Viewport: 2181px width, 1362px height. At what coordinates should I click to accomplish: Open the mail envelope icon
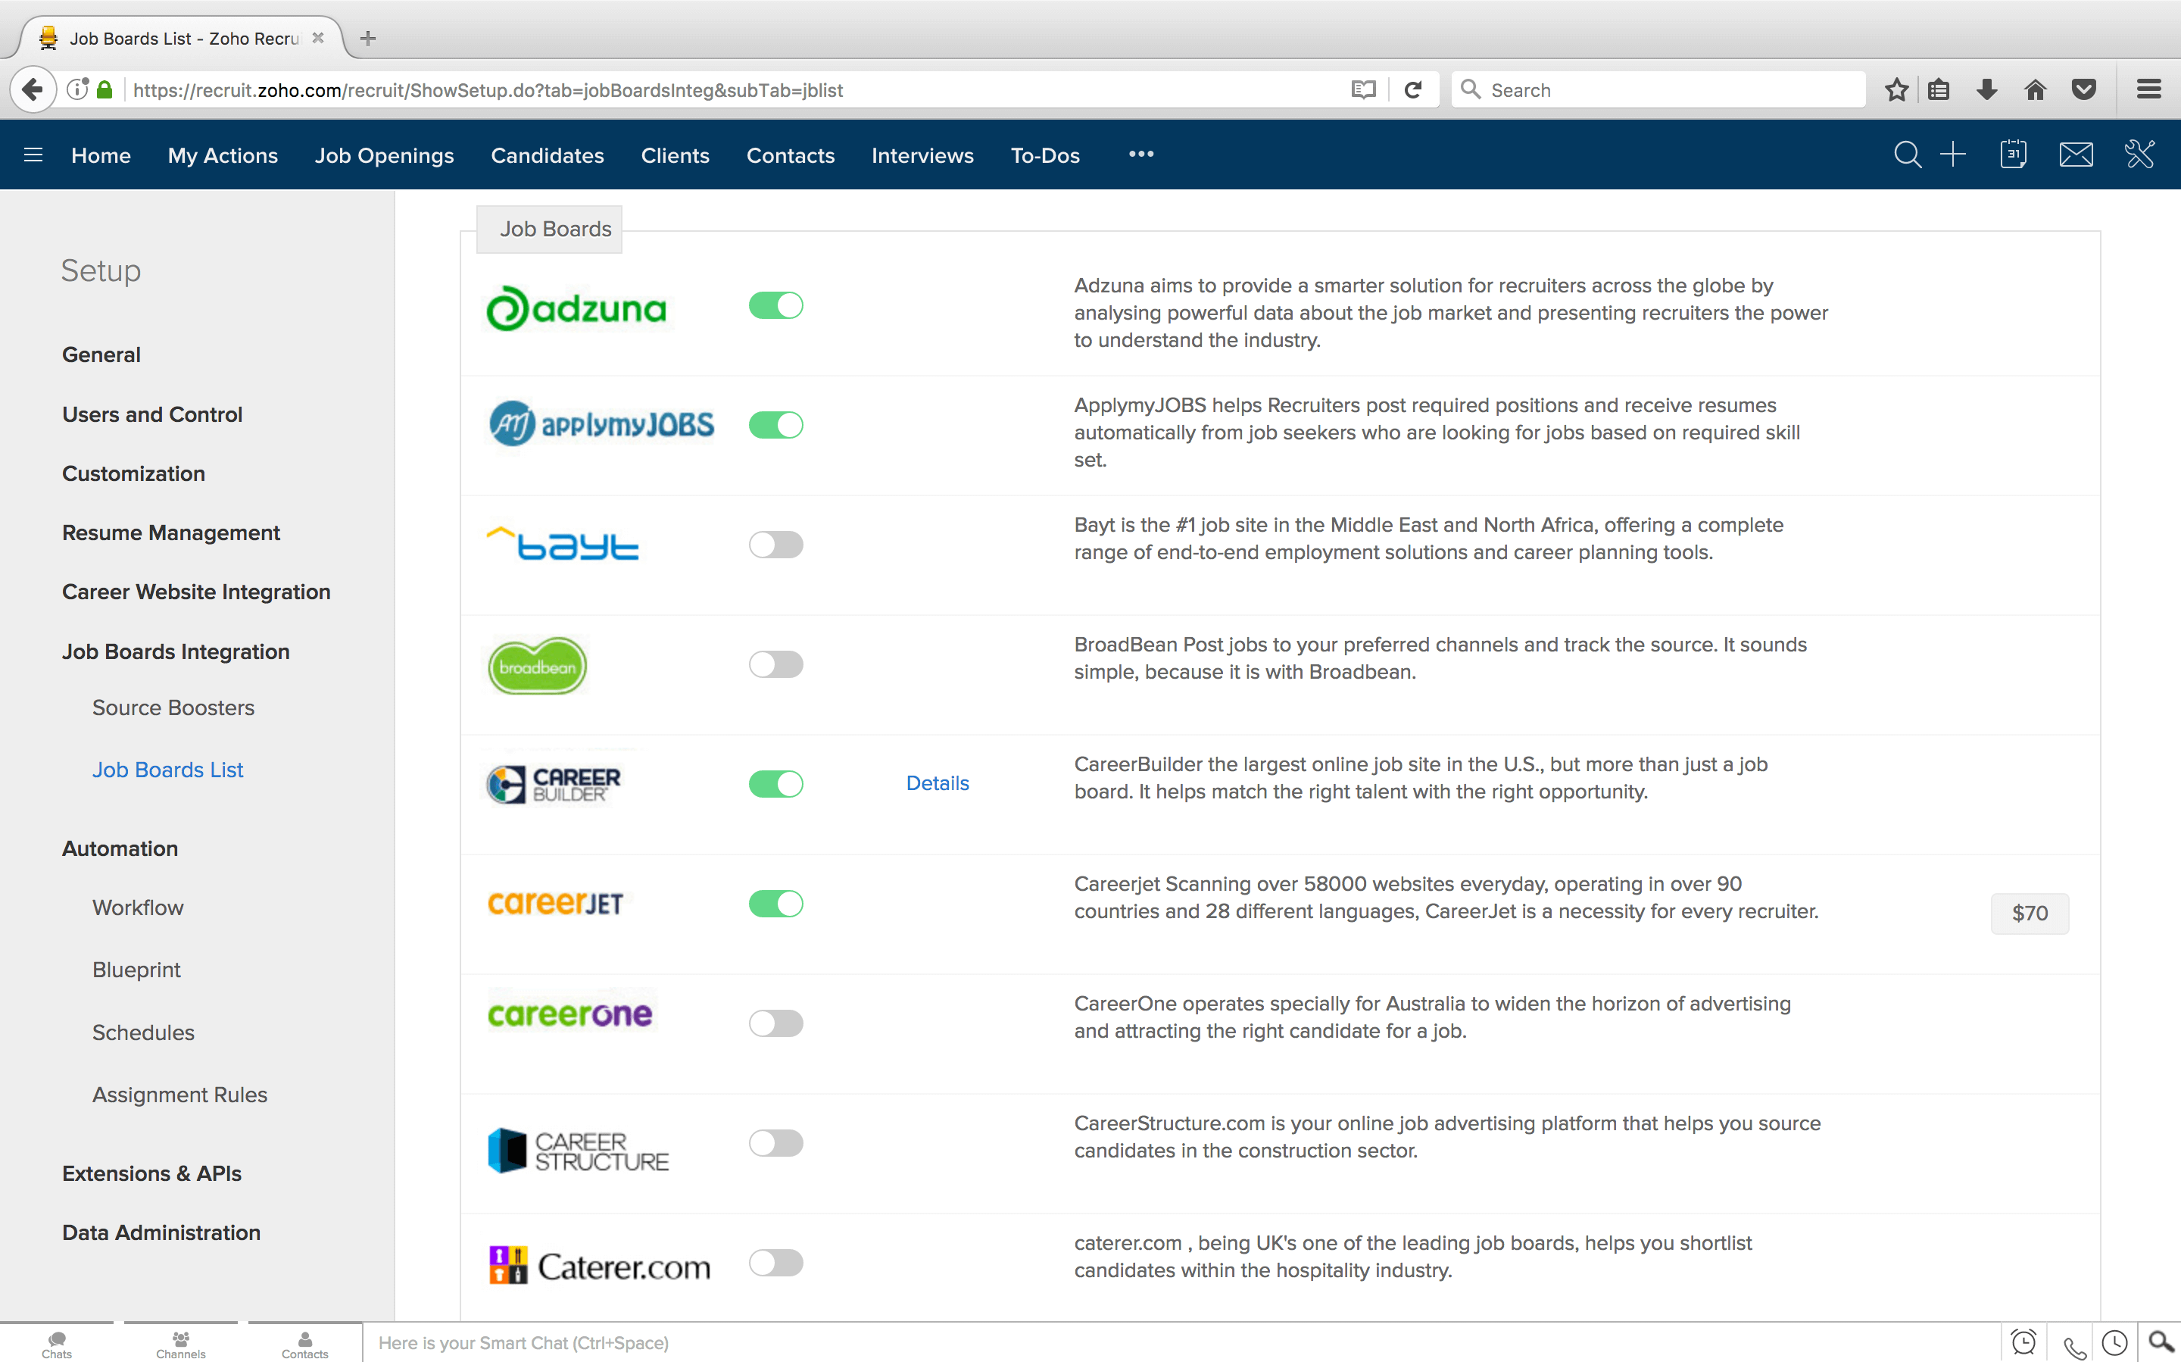point(2075,155)
